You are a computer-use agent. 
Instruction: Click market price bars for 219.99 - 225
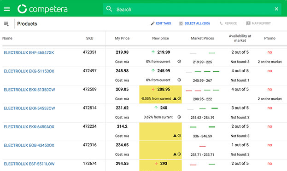202,53
